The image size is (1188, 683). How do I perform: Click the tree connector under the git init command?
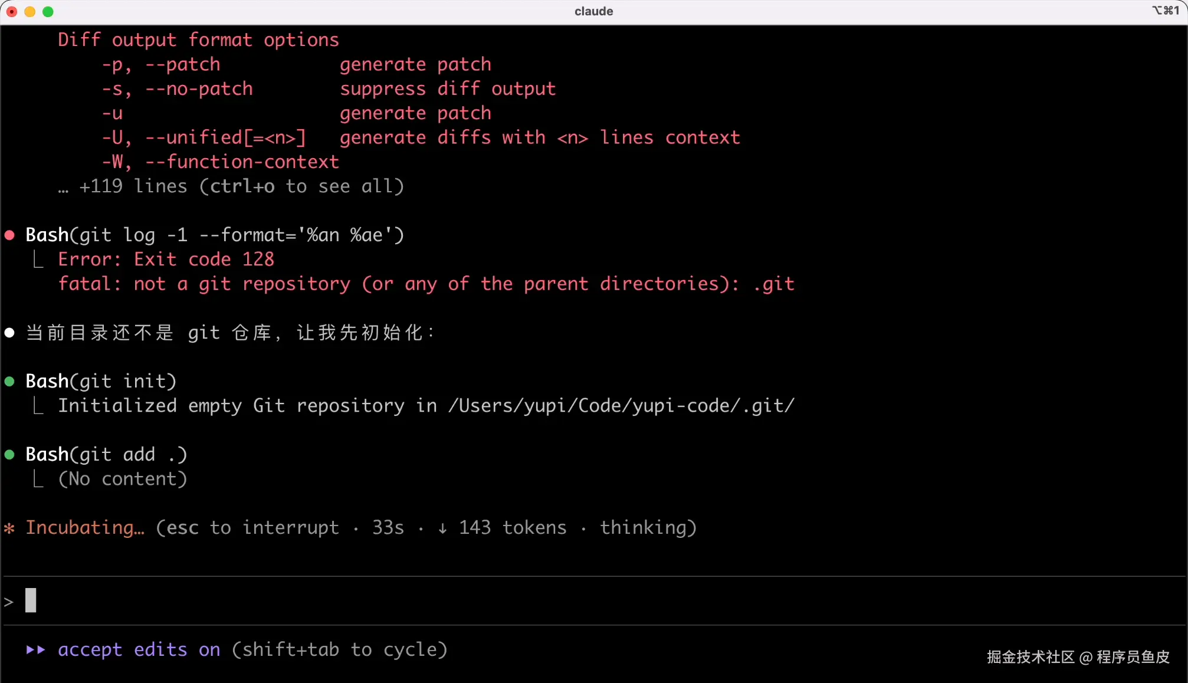(x=38, y=406)
